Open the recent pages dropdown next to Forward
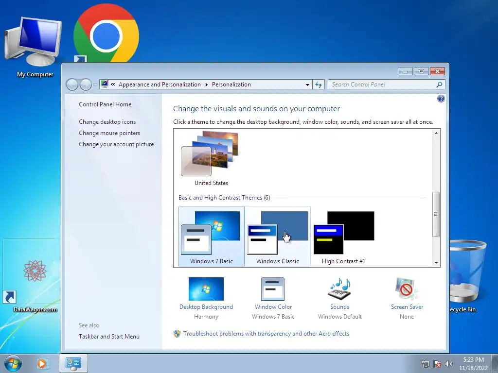Image resolution: width=498 pixels, height=373 pixels. [x=95, y=85]
